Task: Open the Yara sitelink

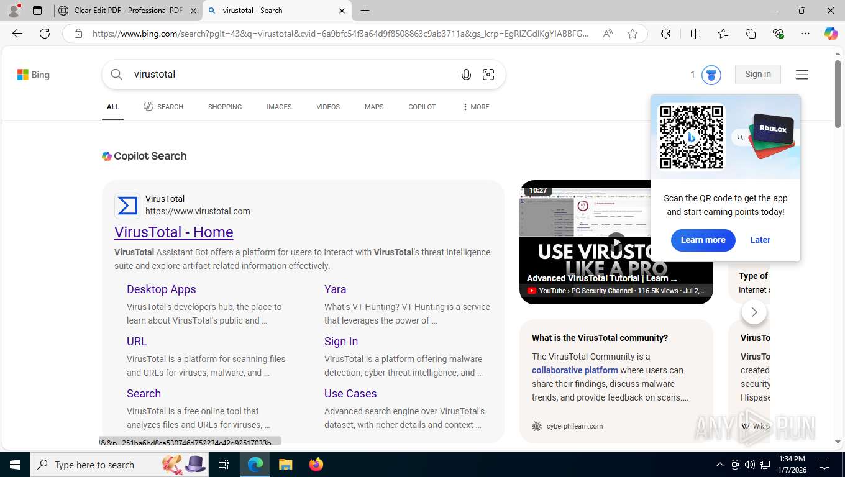Action: click(x=336, y=289)
